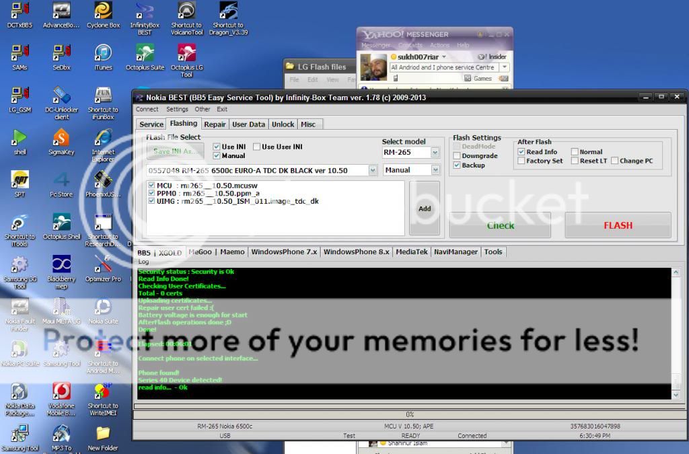Select the SPT desktop icon
The image size is (689, 454).
click(x=20, y=184)
